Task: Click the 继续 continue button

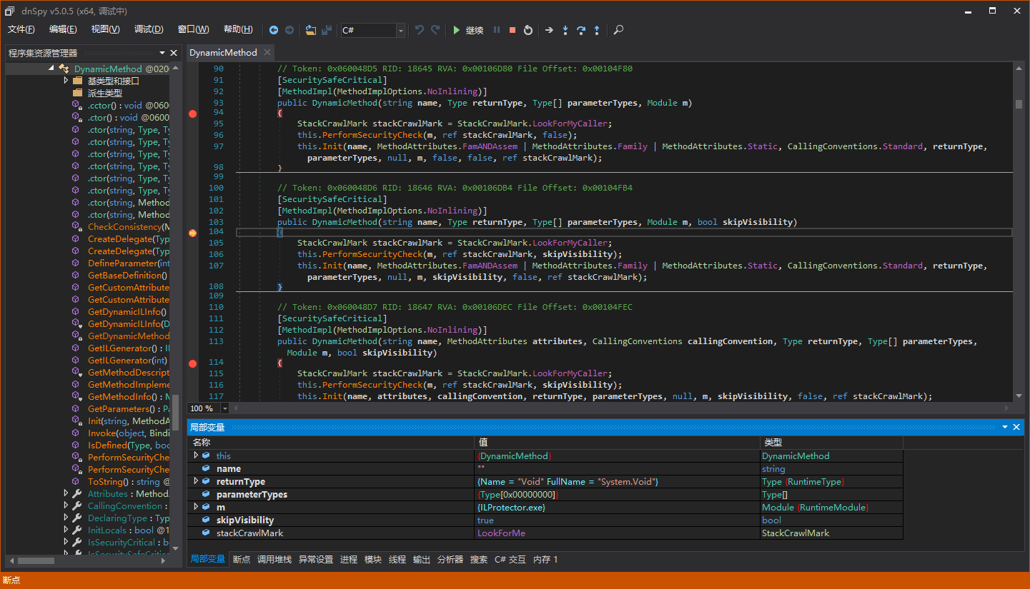Action: 468,30
